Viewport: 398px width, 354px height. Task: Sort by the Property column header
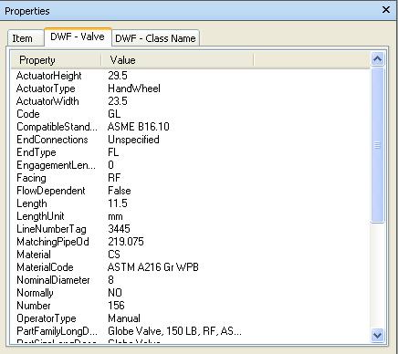[57, 60]
